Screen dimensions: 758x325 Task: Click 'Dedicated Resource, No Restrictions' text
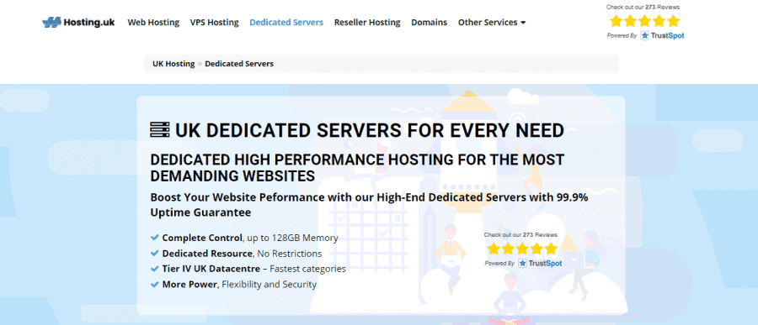[x=242, y=253]
